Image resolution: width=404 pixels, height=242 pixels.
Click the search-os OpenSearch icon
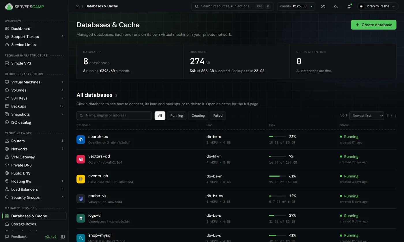(81, 139)
